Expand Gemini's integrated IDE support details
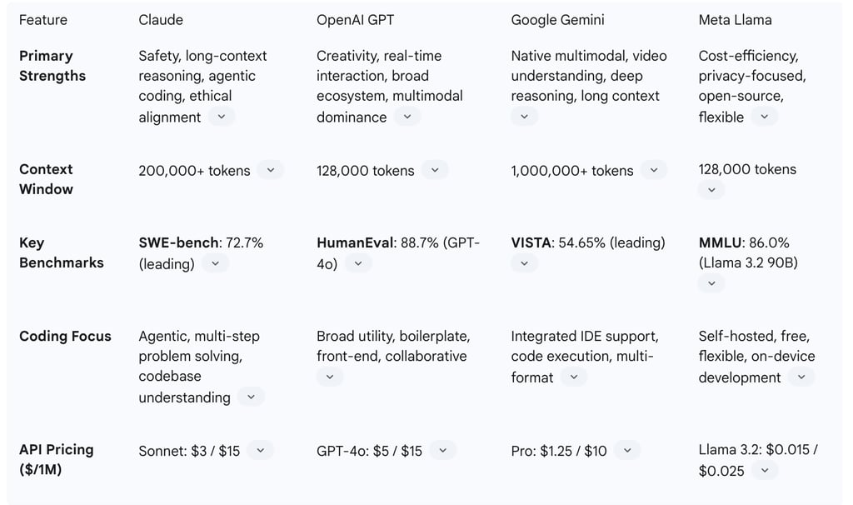The image size is (853, 505). tap(574, 377)
